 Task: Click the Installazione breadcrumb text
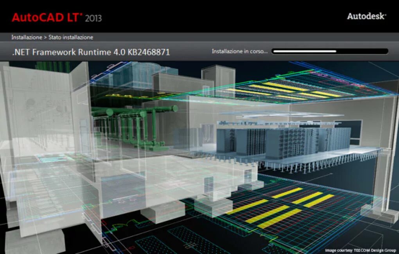coord(27,38)
